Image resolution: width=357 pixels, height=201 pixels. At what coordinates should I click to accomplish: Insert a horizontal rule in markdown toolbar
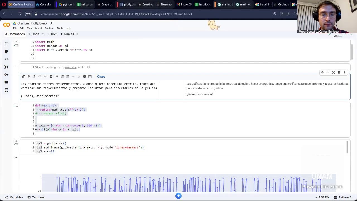pos(73,76)
